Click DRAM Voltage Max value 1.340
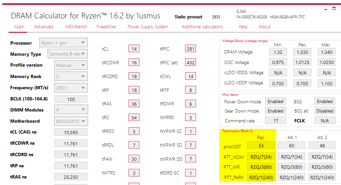Image resolution: width=341 pixels, height=185 pixels. [327, 52]
